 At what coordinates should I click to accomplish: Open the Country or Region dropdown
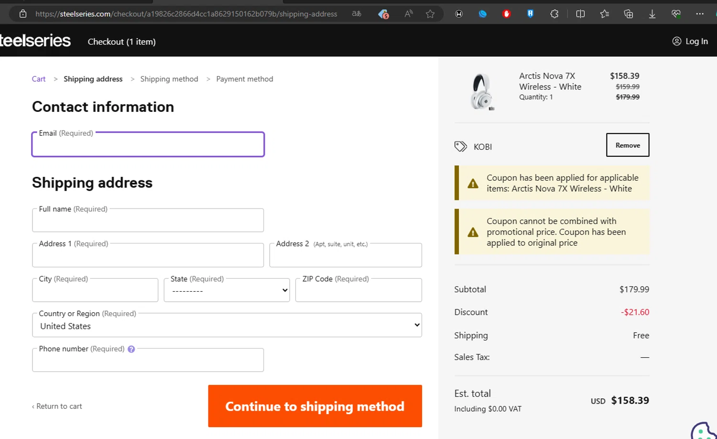pos(227,325)
